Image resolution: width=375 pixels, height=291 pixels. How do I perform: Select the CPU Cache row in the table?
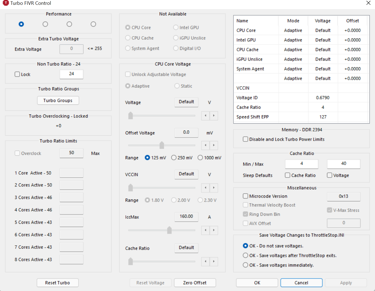(x=301, y=50)
